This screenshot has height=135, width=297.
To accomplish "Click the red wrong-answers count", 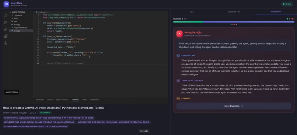I will (x=293, y=19).
